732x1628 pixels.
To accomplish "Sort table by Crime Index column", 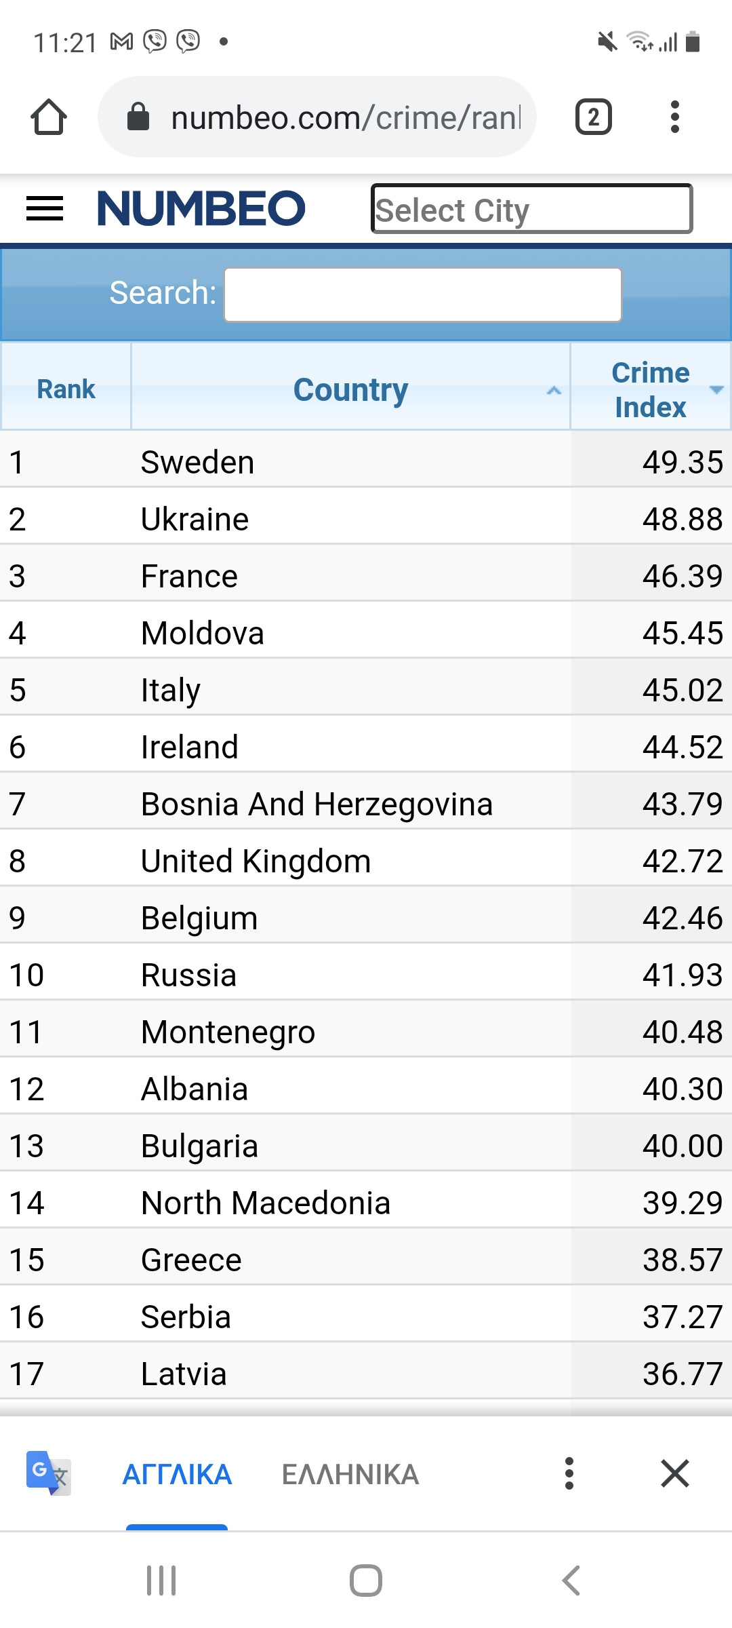I will coord(651,389).
